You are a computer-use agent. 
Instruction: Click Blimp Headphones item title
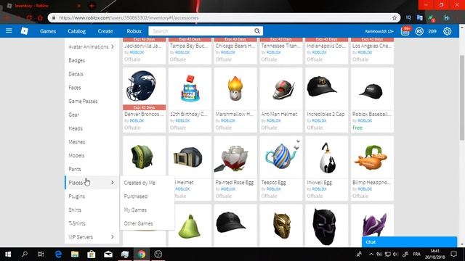point(371,183)
